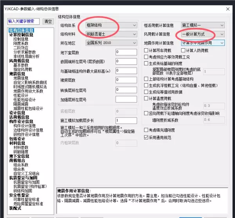235x218 pixels.
Task: Select 地下室信息 in the tree
Action: point(19,156)
